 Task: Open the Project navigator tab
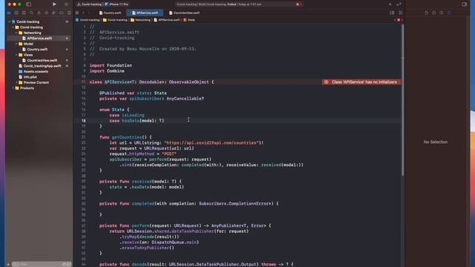(x=9, y=13)
